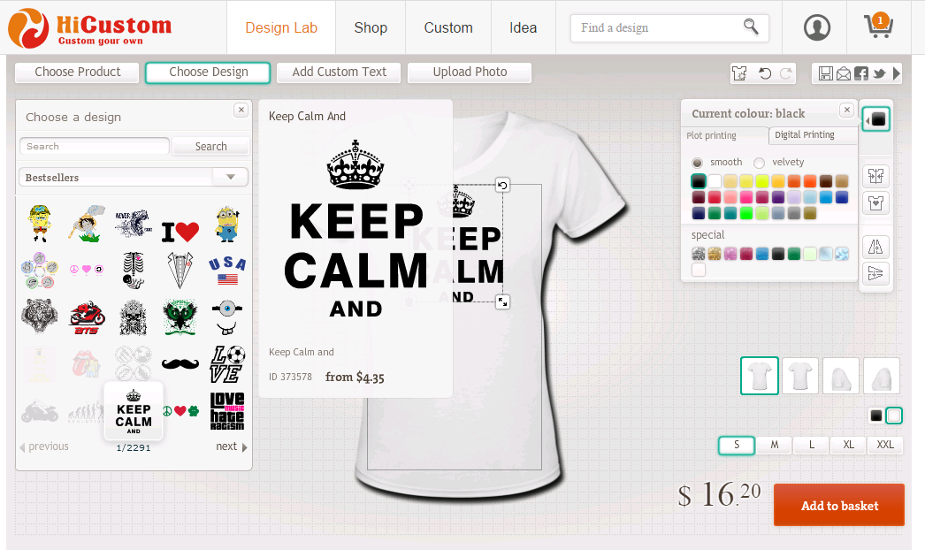Pick the gold glitter special swatch

tap(715, 254)
